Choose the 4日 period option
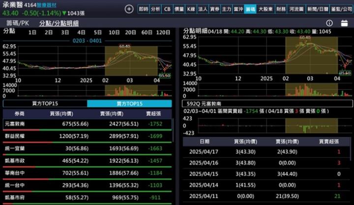The width and height of the screenshot is (354, 205). pos(81,32)
